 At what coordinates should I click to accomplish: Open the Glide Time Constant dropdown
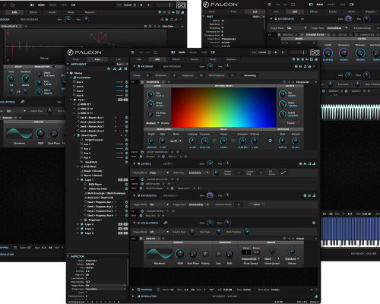pyautogui.click(x=198, y=173)
